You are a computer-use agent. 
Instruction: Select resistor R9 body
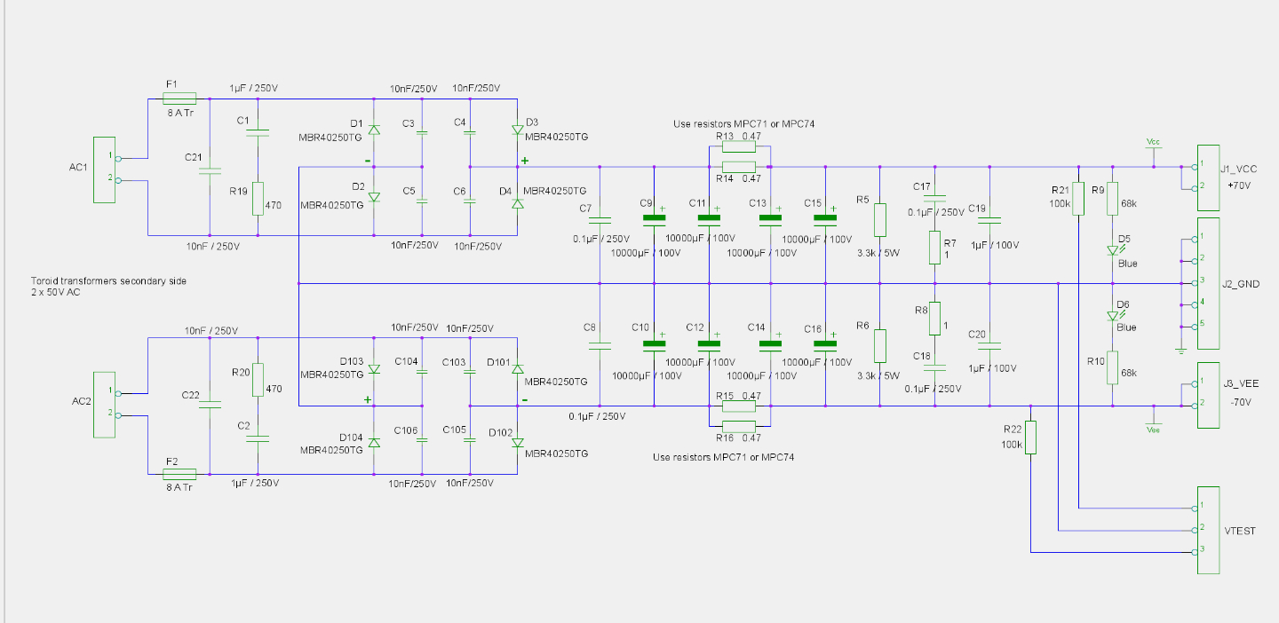coord(1112,198)
